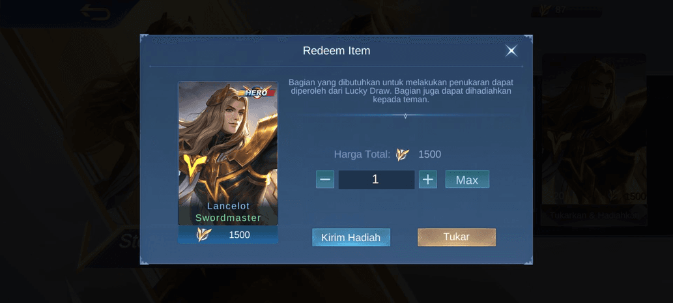Click the HERO badge on the card

[257, 92]
